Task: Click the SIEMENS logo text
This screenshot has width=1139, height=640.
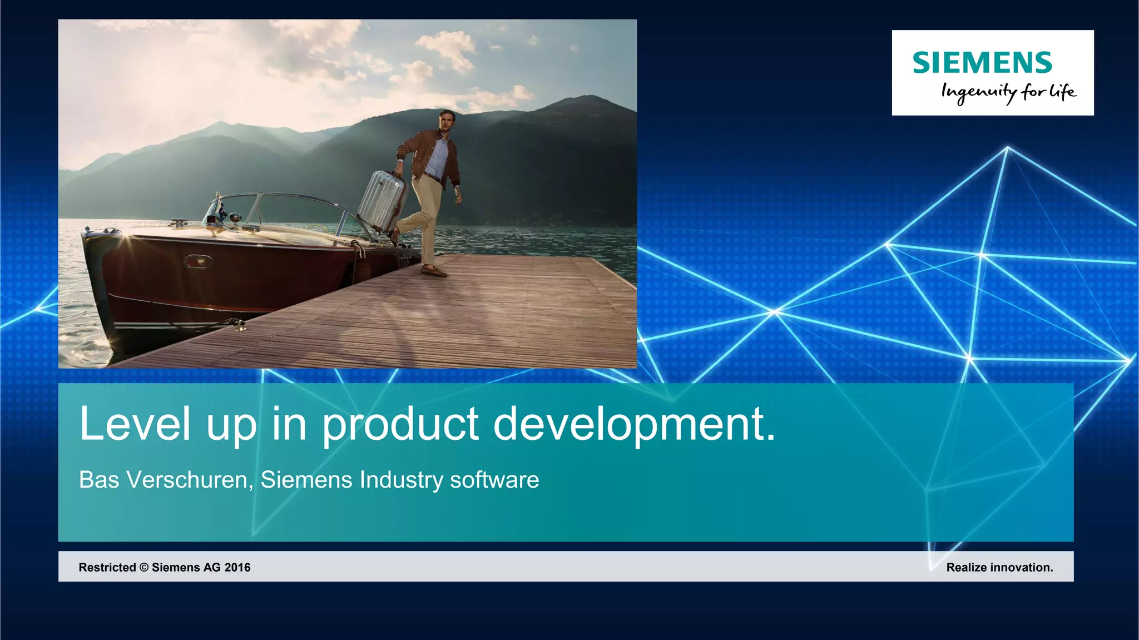Action: 982,63
